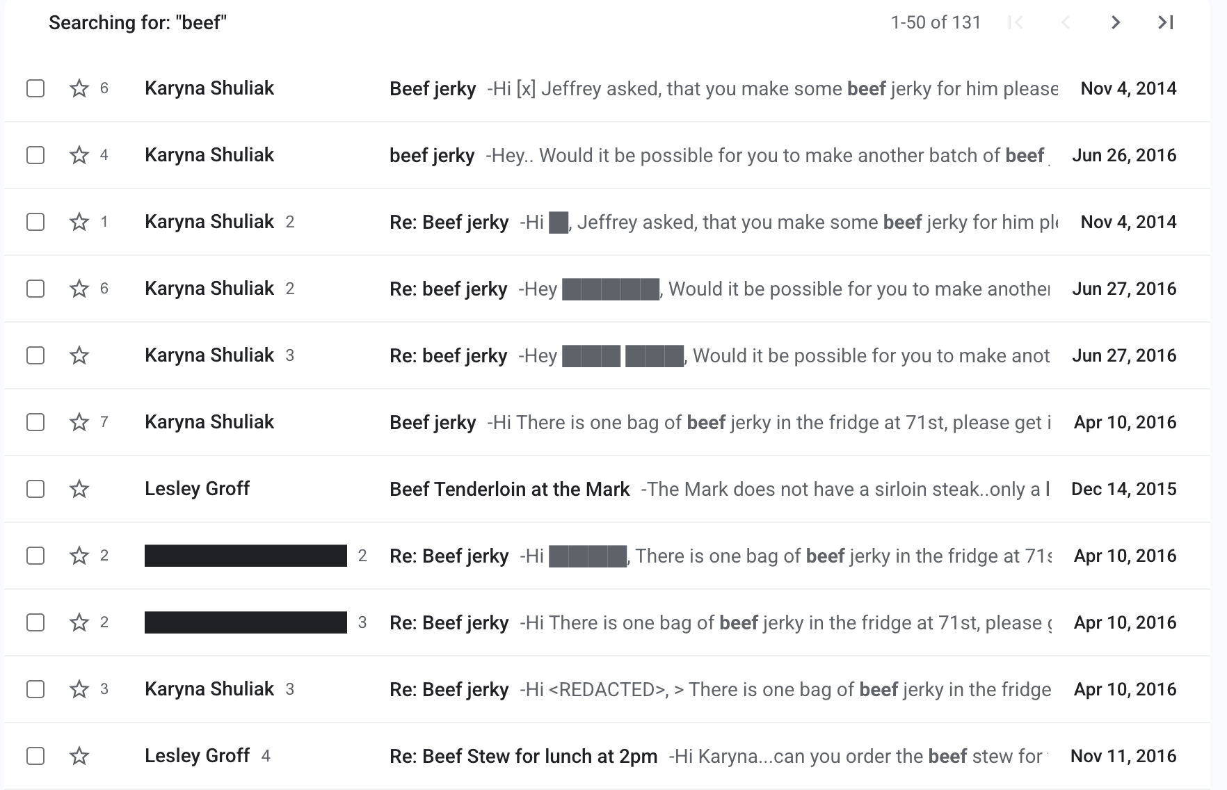Star the Beef Tenderloin at the Mark email
Screen dimensions: 1227x790
point(79,489)
